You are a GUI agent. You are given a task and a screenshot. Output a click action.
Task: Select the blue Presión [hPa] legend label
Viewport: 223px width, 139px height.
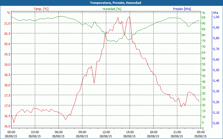click(x=182, y=9)
